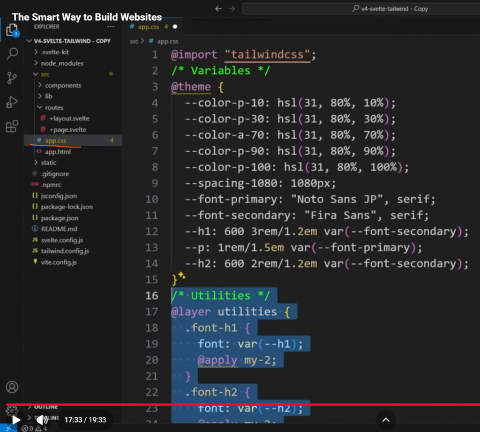
Task: Collapse the src folder
Action: coord(45,74)
